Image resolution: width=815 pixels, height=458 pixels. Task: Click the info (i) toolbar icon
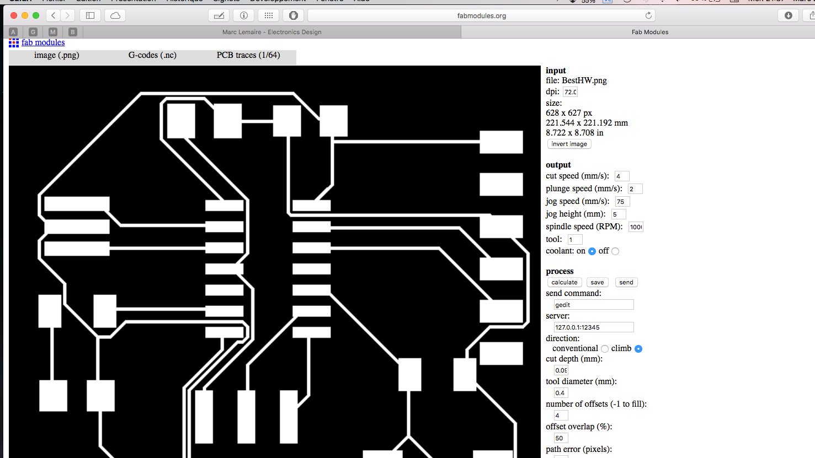(244, 15)
